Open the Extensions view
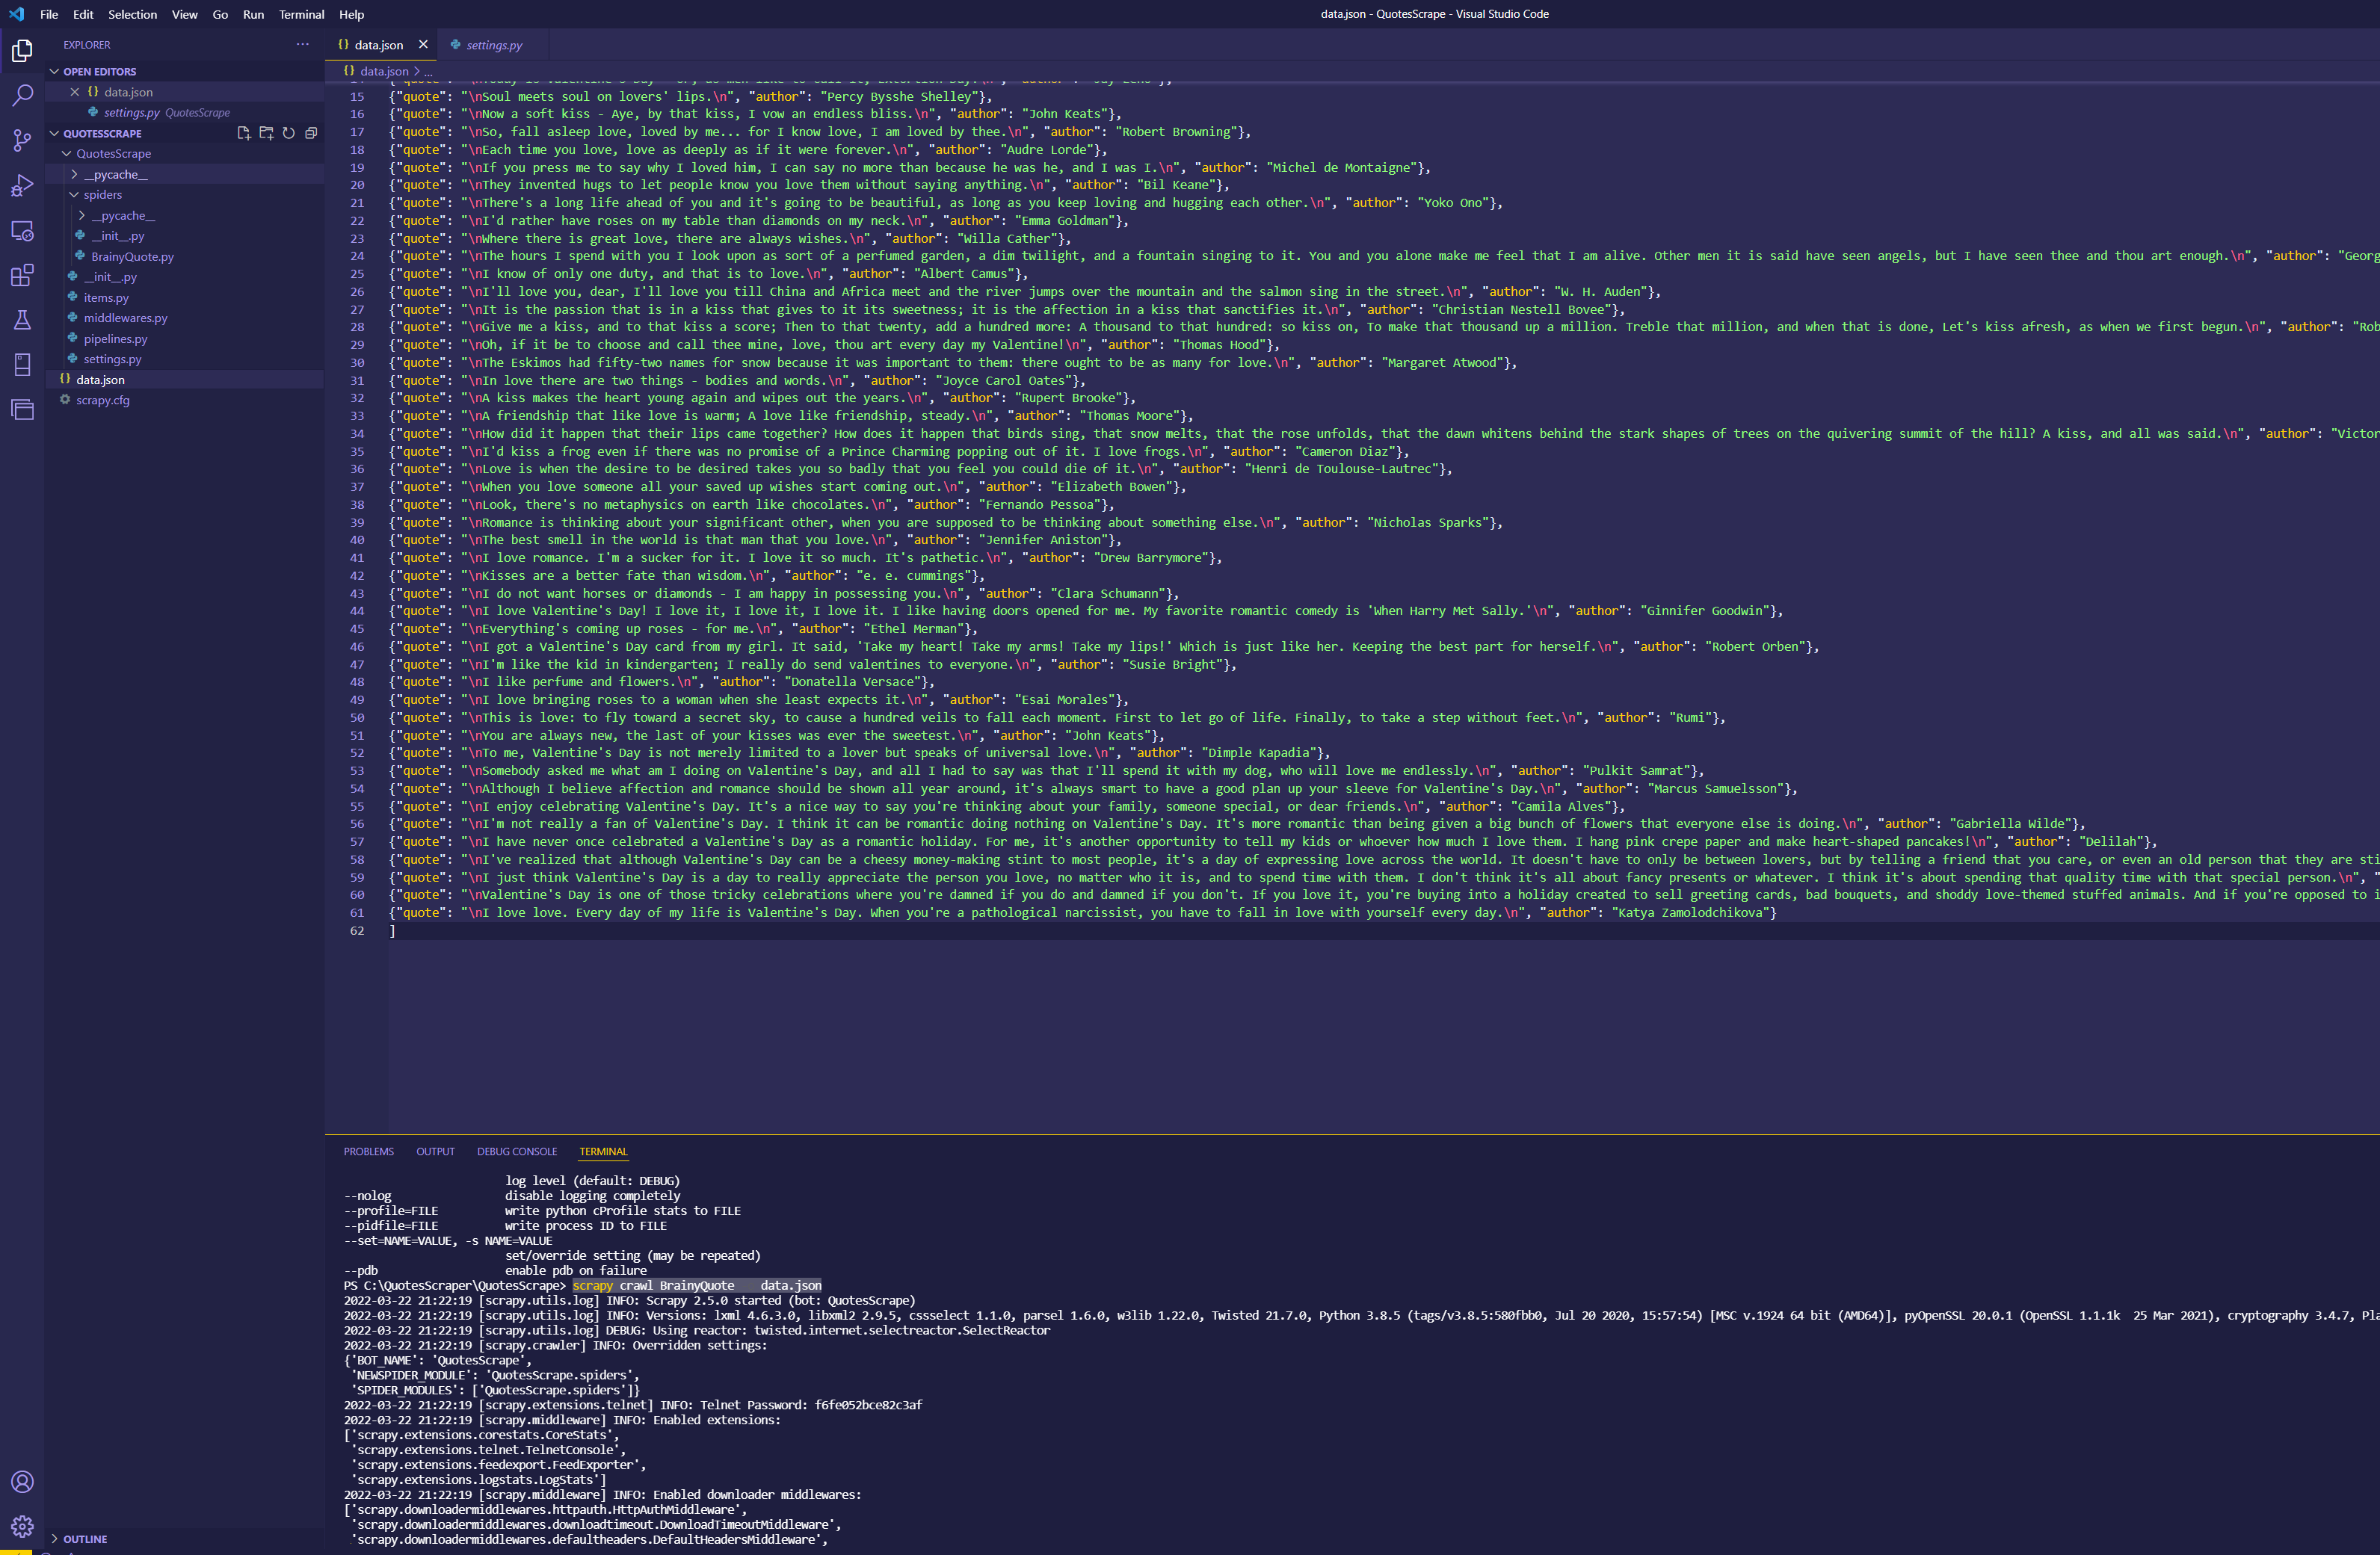This screenshot has width=2380, height=1555. (22, 275)
